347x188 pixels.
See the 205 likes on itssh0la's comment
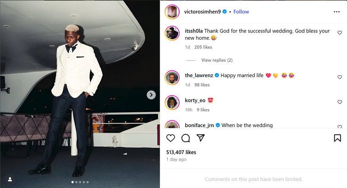pos(203,47)
